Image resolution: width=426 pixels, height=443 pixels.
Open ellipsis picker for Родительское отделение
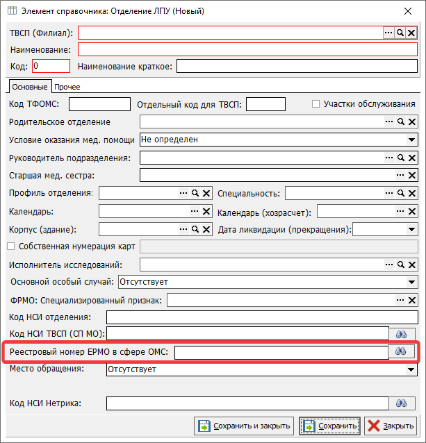(x=389, y=122)
